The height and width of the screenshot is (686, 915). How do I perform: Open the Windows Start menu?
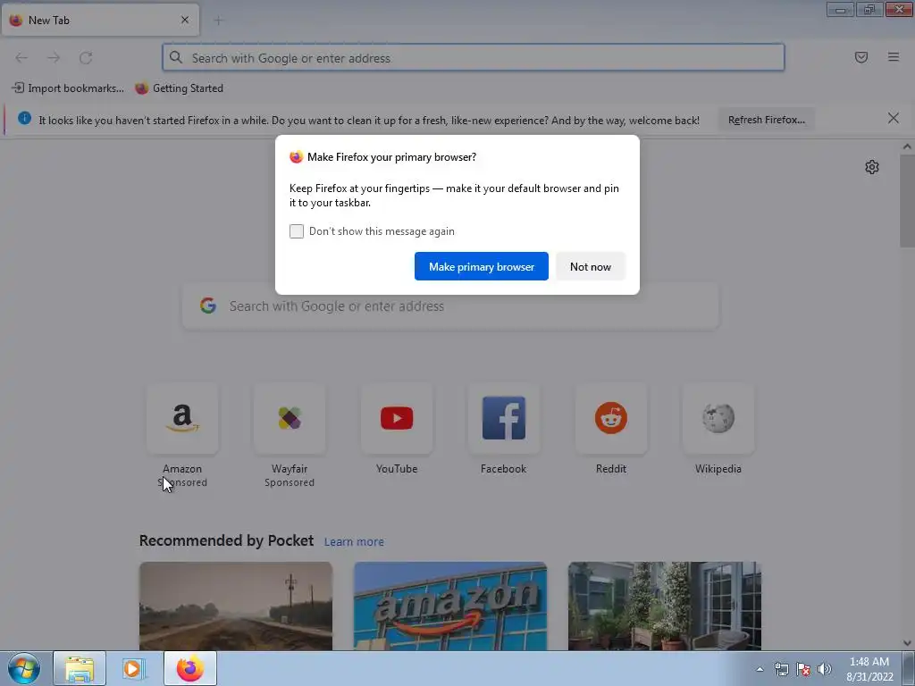24,668
